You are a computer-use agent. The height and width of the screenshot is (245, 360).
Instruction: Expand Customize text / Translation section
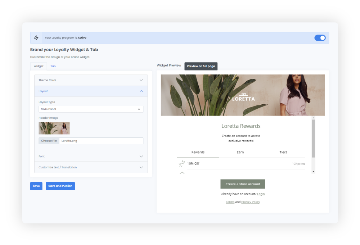[91, 167]
